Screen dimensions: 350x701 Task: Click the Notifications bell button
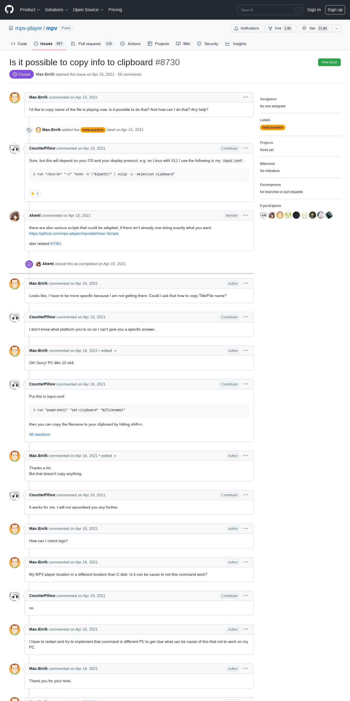coord(246,28)
